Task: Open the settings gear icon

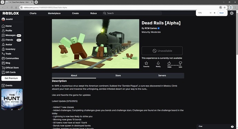Action: click(x=232, y=13)
